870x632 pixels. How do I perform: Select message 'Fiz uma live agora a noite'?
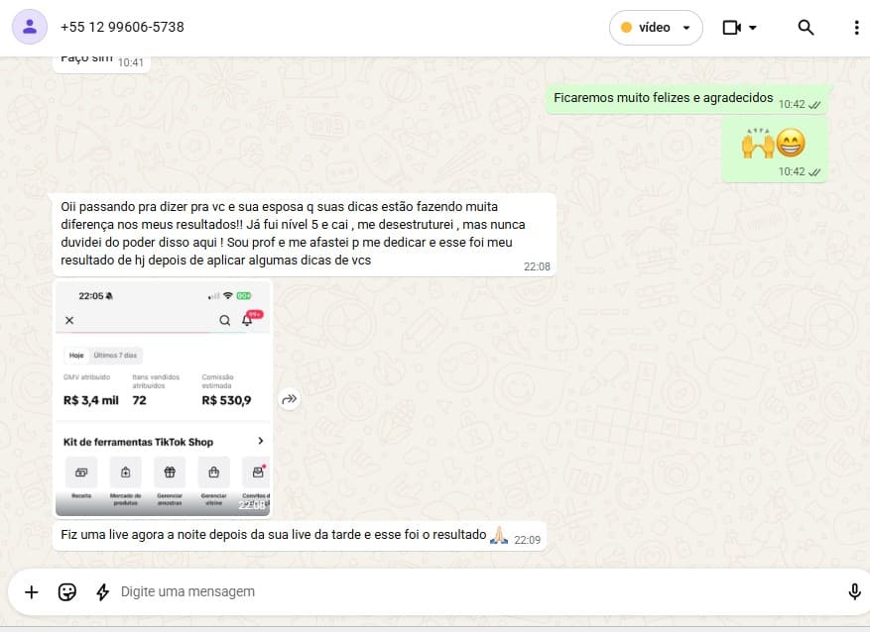(300, 536)
